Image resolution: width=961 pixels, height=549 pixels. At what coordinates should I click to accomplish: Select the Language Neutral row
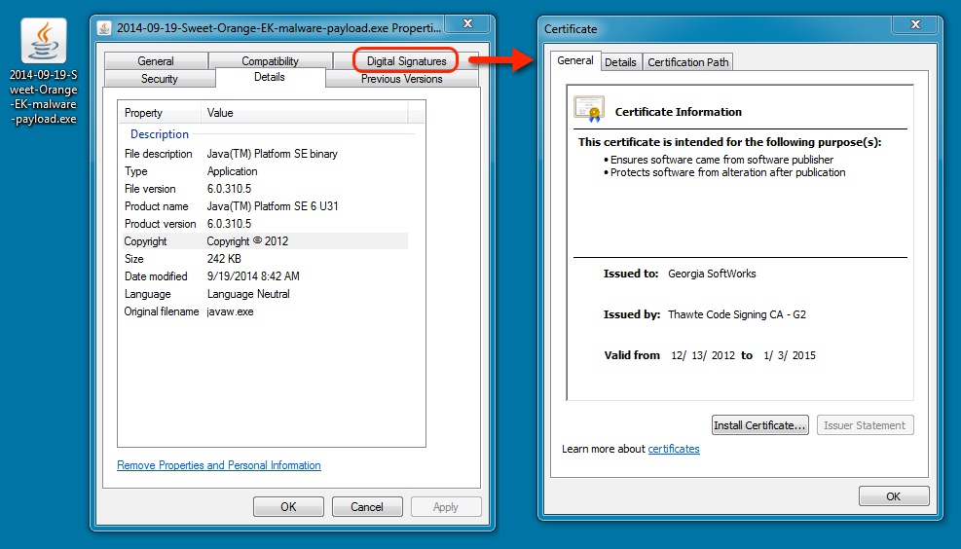click(x=265, y=294)
